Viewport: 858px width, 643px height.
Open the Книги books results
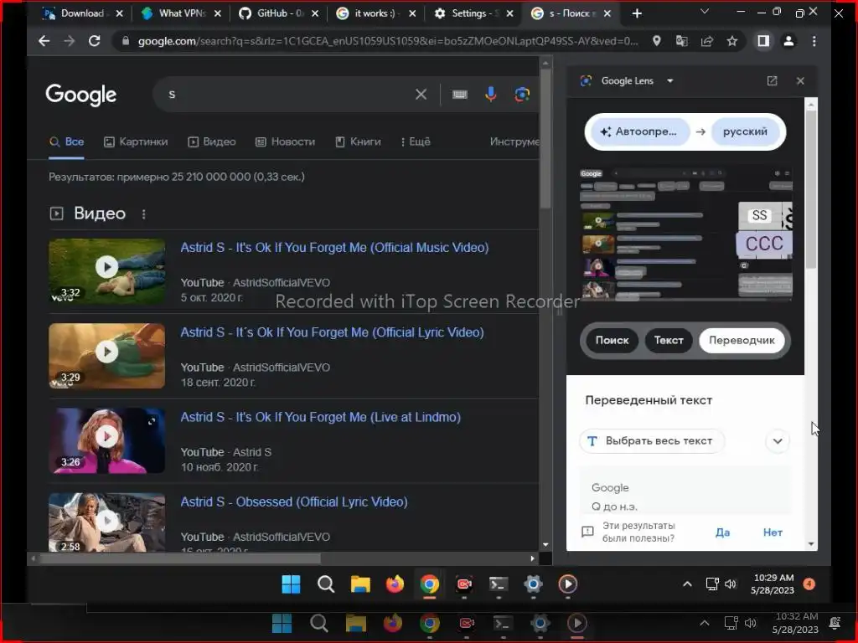pyautogui.click(x=358, y=142)
